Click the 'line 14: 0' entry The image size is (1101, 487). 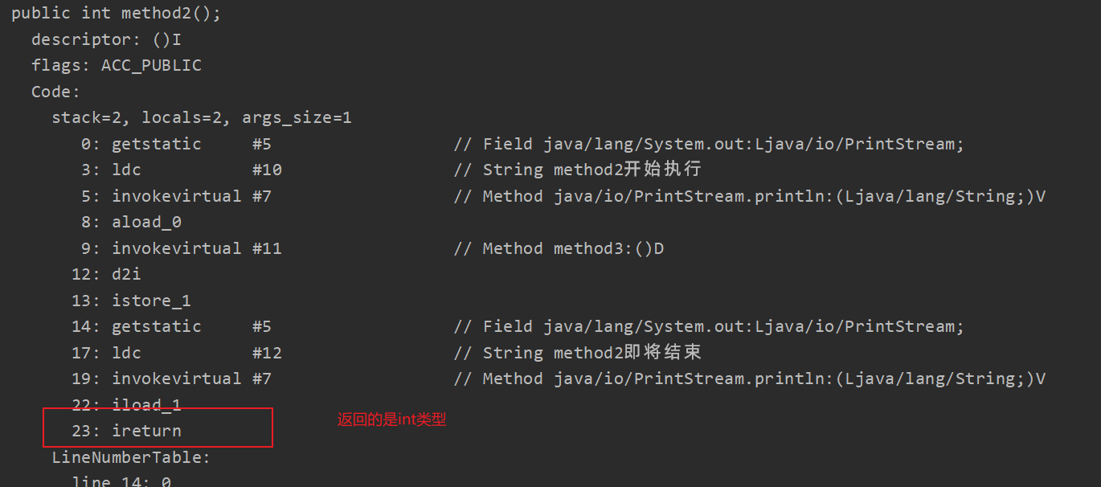(x=121, y=481)
